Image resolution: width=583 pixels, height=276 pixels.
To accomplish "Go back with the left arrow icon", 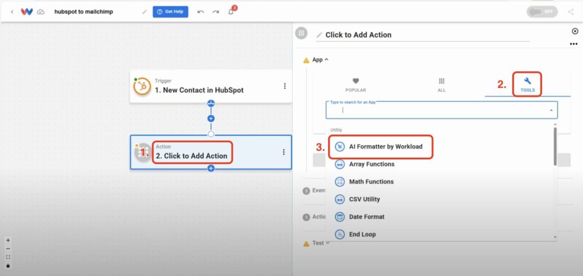I will point(12,11).
